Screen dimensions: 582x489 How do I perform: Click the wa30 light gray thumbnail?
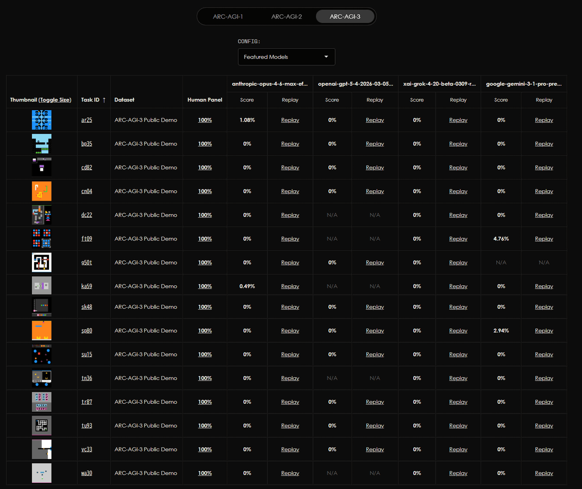coord(42,473)
